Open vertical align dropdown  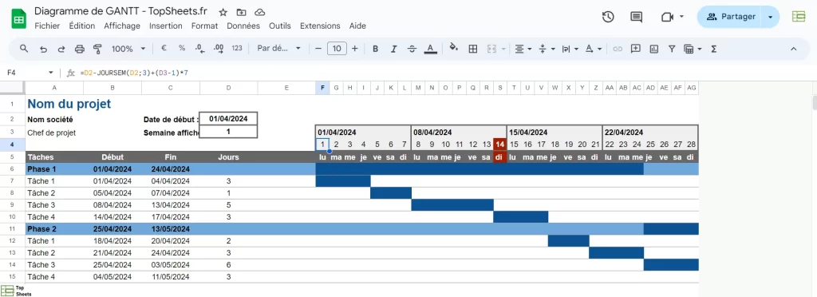coord(546,49)
